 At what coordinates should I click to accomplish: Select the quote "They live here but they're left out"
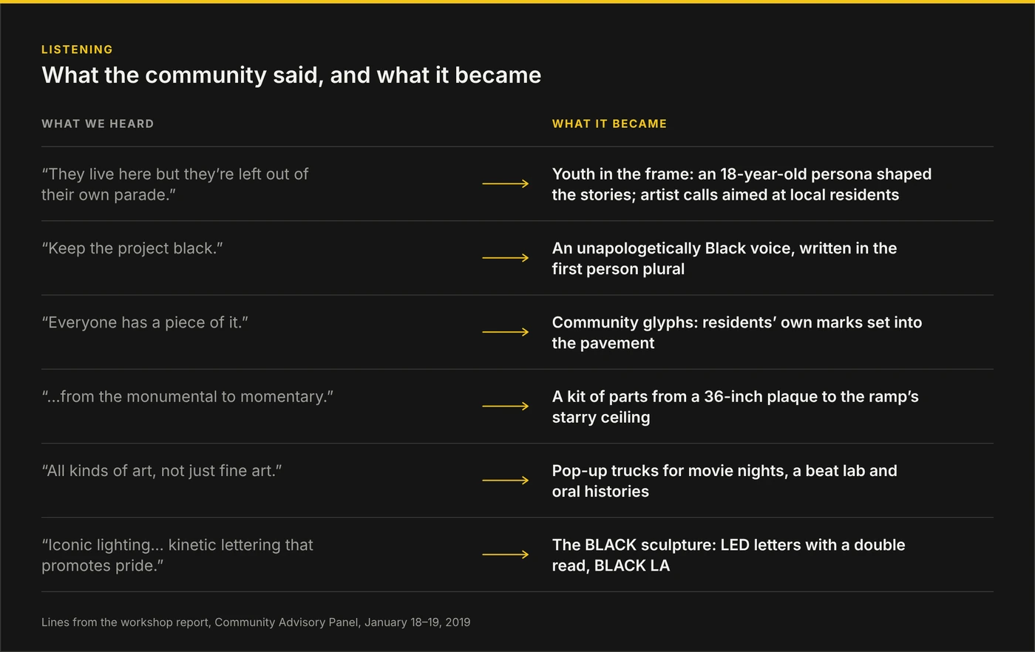(175, 184)
